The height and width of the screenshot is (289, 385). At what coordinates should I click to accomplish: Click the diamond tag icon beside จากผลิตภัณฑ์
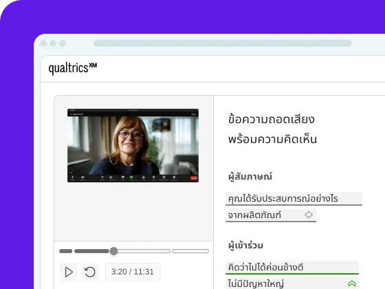pos(309,215)
